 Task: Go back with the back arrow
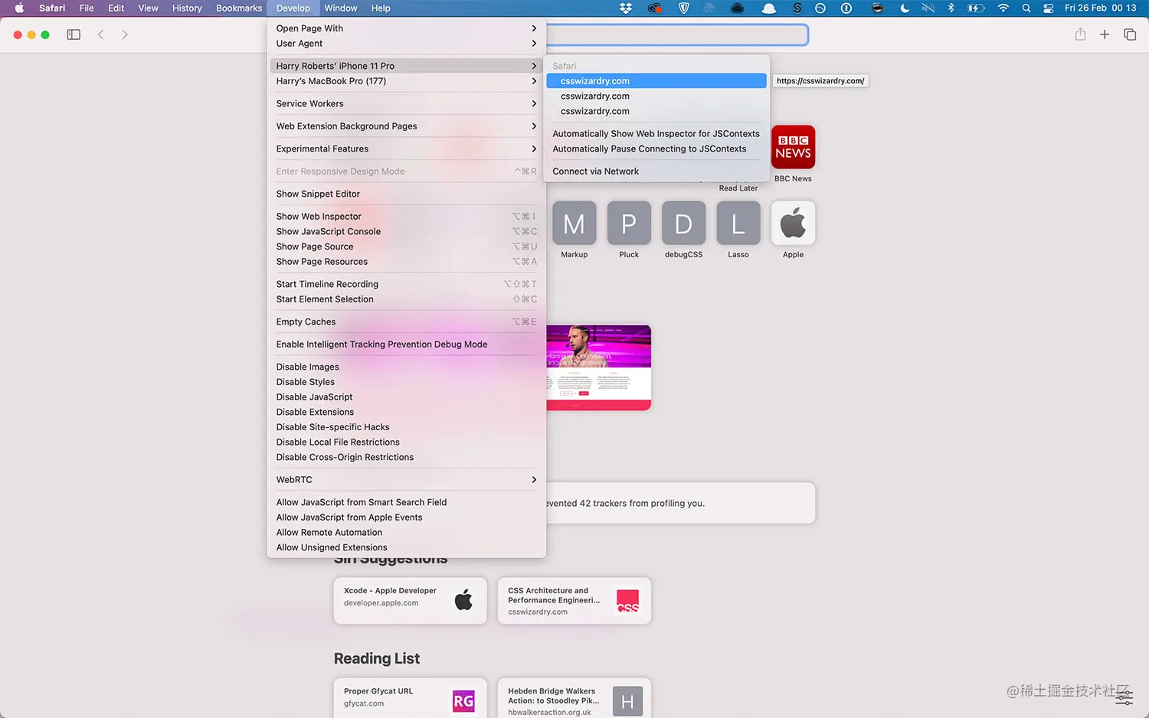click(x=100, y=34)
